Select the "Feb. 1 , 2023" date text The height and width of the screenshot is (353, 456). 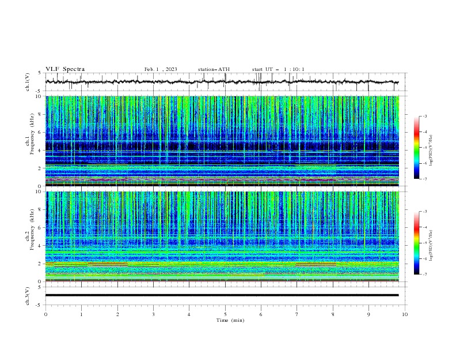tap(161, 69)
